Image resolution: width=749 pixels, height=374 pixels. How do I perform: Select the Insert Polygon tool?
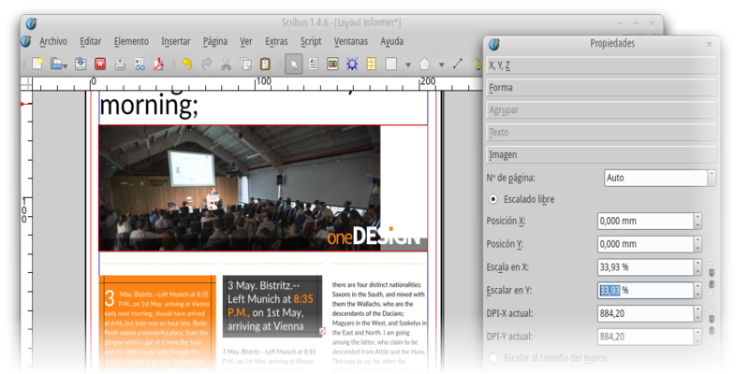click(425, 64)
